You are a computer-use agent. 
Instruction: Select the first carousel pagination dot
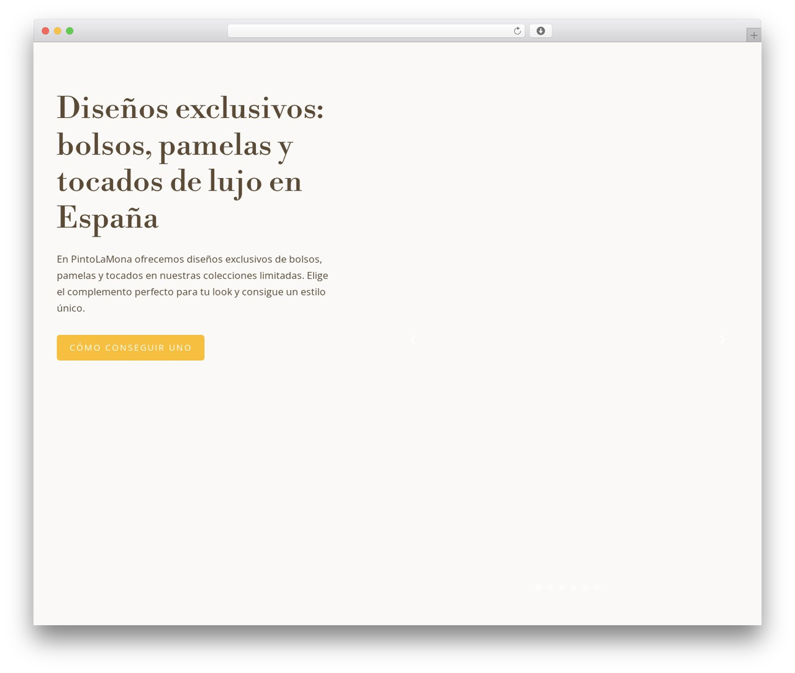coord(538,587)
